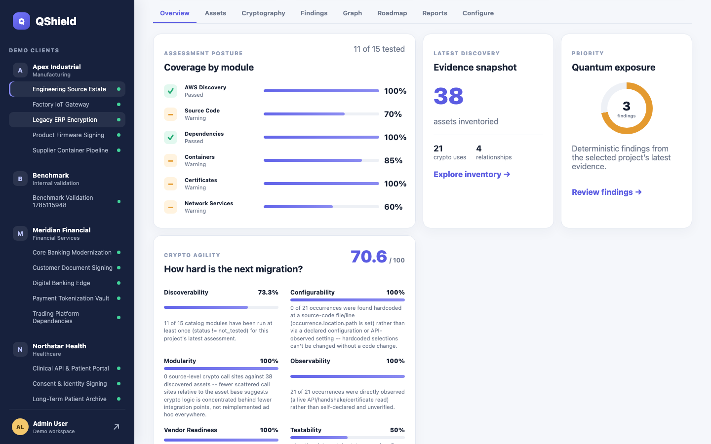The width and height of the screenshot is (711, 444).
Task: Click status dot for Core Banking Modernization
Action: tap(118, 253)
